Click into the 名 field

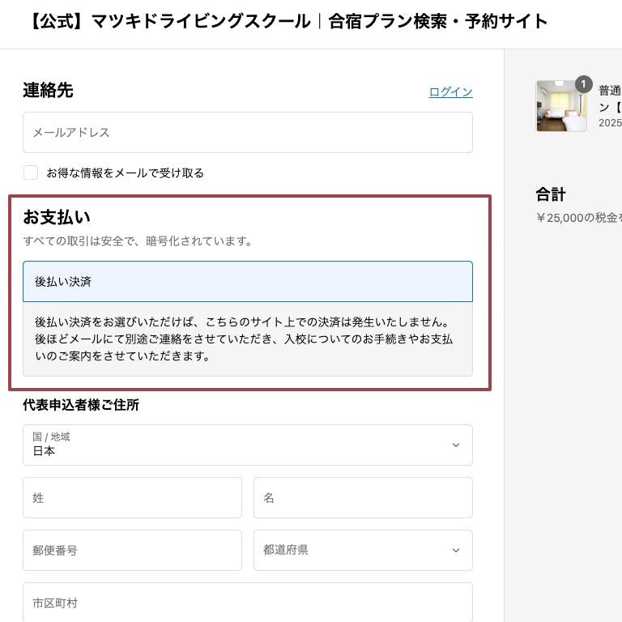point(363,497)
